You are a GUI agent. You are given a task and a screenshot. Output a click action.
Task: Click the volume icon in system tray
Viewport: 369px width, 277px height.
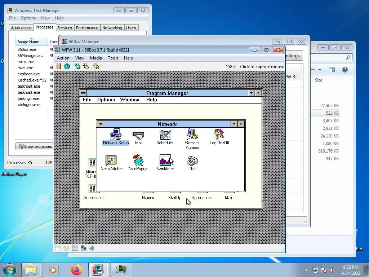tap(332, 270)
